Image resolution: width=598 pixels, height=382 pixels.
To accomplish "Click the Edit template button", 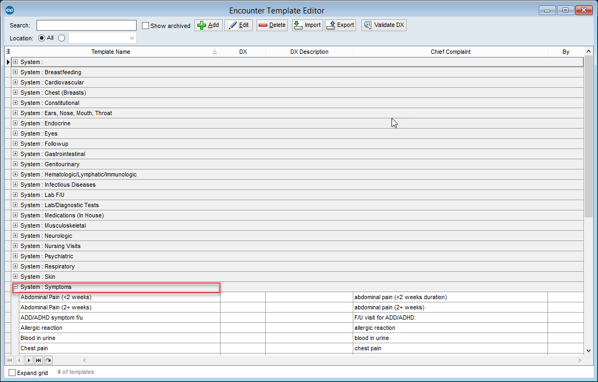I will (x=238, y=25).
